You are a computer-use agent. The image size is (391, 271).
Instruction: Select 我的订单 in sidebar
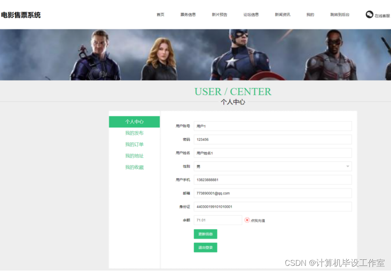[x=134, y=145]
